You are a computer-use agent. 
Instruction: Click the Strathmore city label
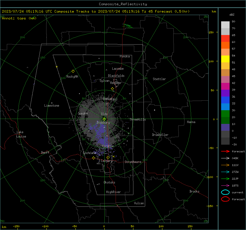coord(133,162)
